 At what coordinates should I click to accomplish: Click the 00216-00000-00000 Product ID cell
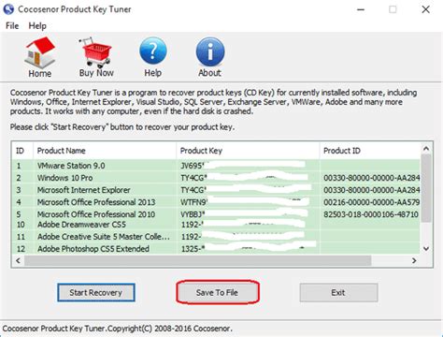pyautogui.click(x=371, y=202)
